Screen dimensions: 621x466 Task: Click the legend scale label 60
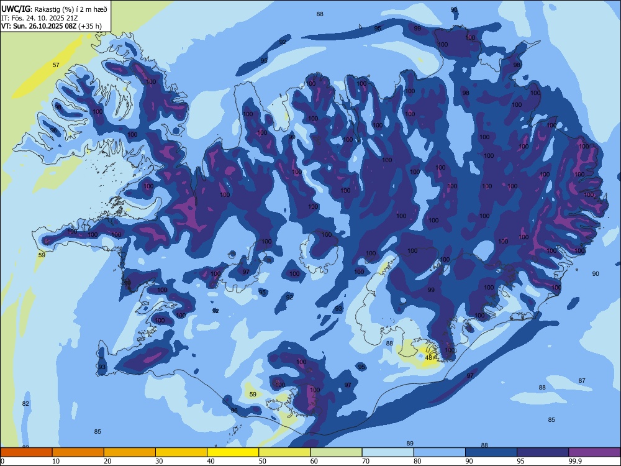coord(314,461)
